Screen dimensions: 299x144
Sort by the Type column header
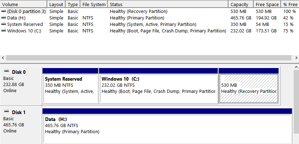pyautogui.click(x=73, y=4)
